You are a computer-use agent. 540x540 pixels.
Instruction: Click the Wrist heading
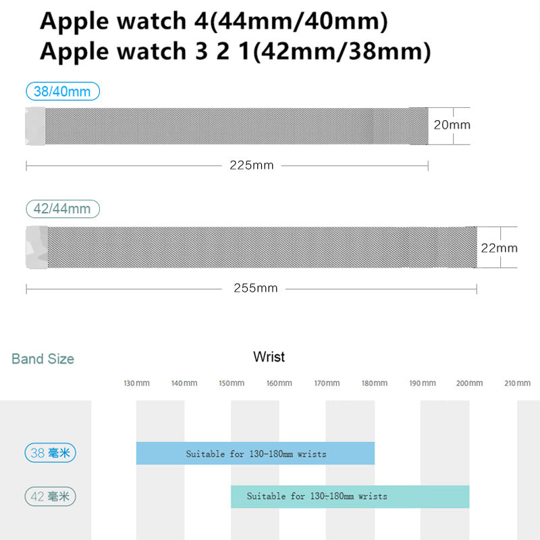pos(269,356)
